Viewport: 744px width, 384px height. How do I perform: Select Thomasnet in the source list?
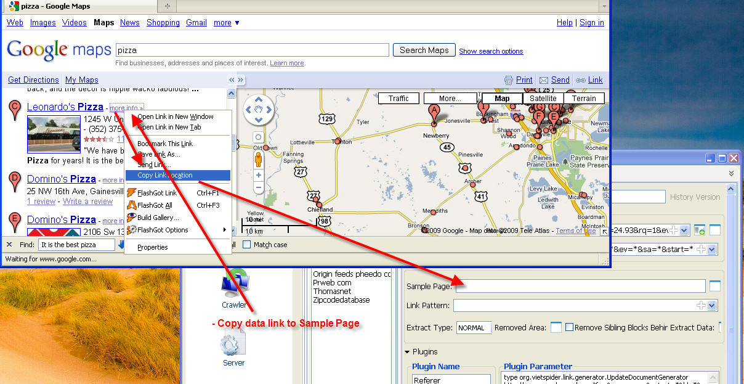(332, 292)
